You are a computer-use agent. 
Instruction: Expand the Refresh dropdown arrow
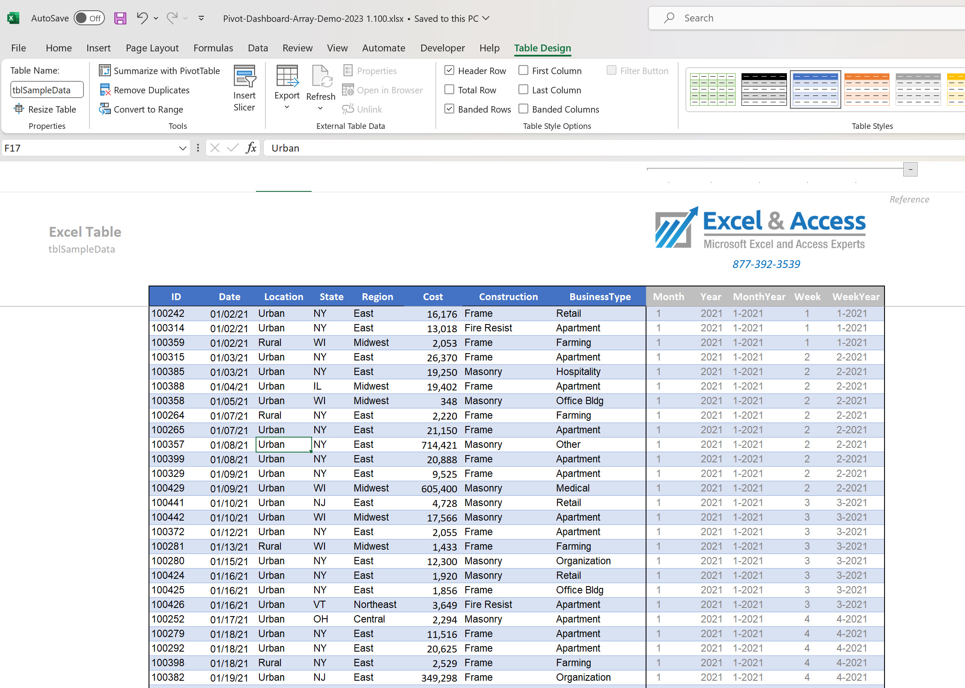point(320,108)
